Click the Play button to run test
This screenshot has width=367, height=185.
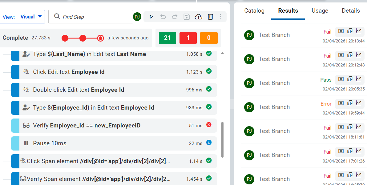[151, 17]
